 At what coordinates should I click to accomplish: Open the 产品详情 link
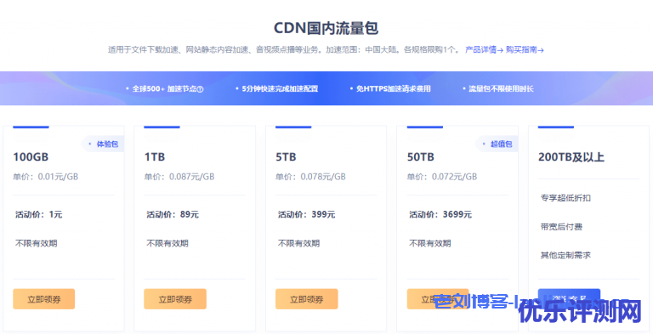point(484,50)
